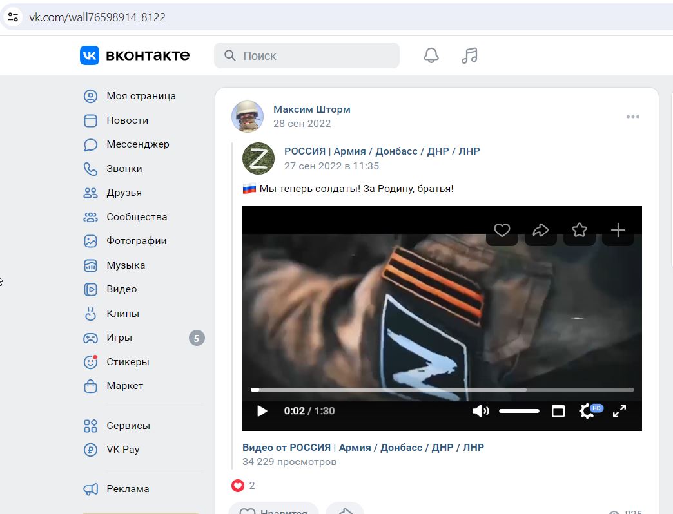This screenshot has width=673, height=514.
Task: Toggle the mini-player window mode
Action: point(558,411)
